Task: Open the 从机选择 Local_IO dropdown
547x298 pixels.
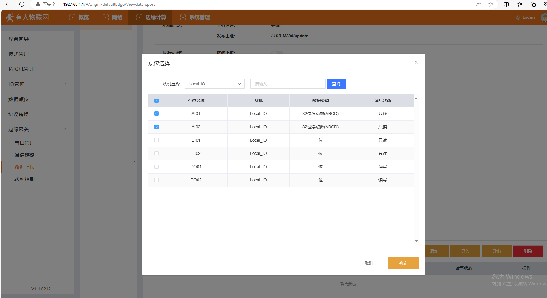Action: coord(214,84)
